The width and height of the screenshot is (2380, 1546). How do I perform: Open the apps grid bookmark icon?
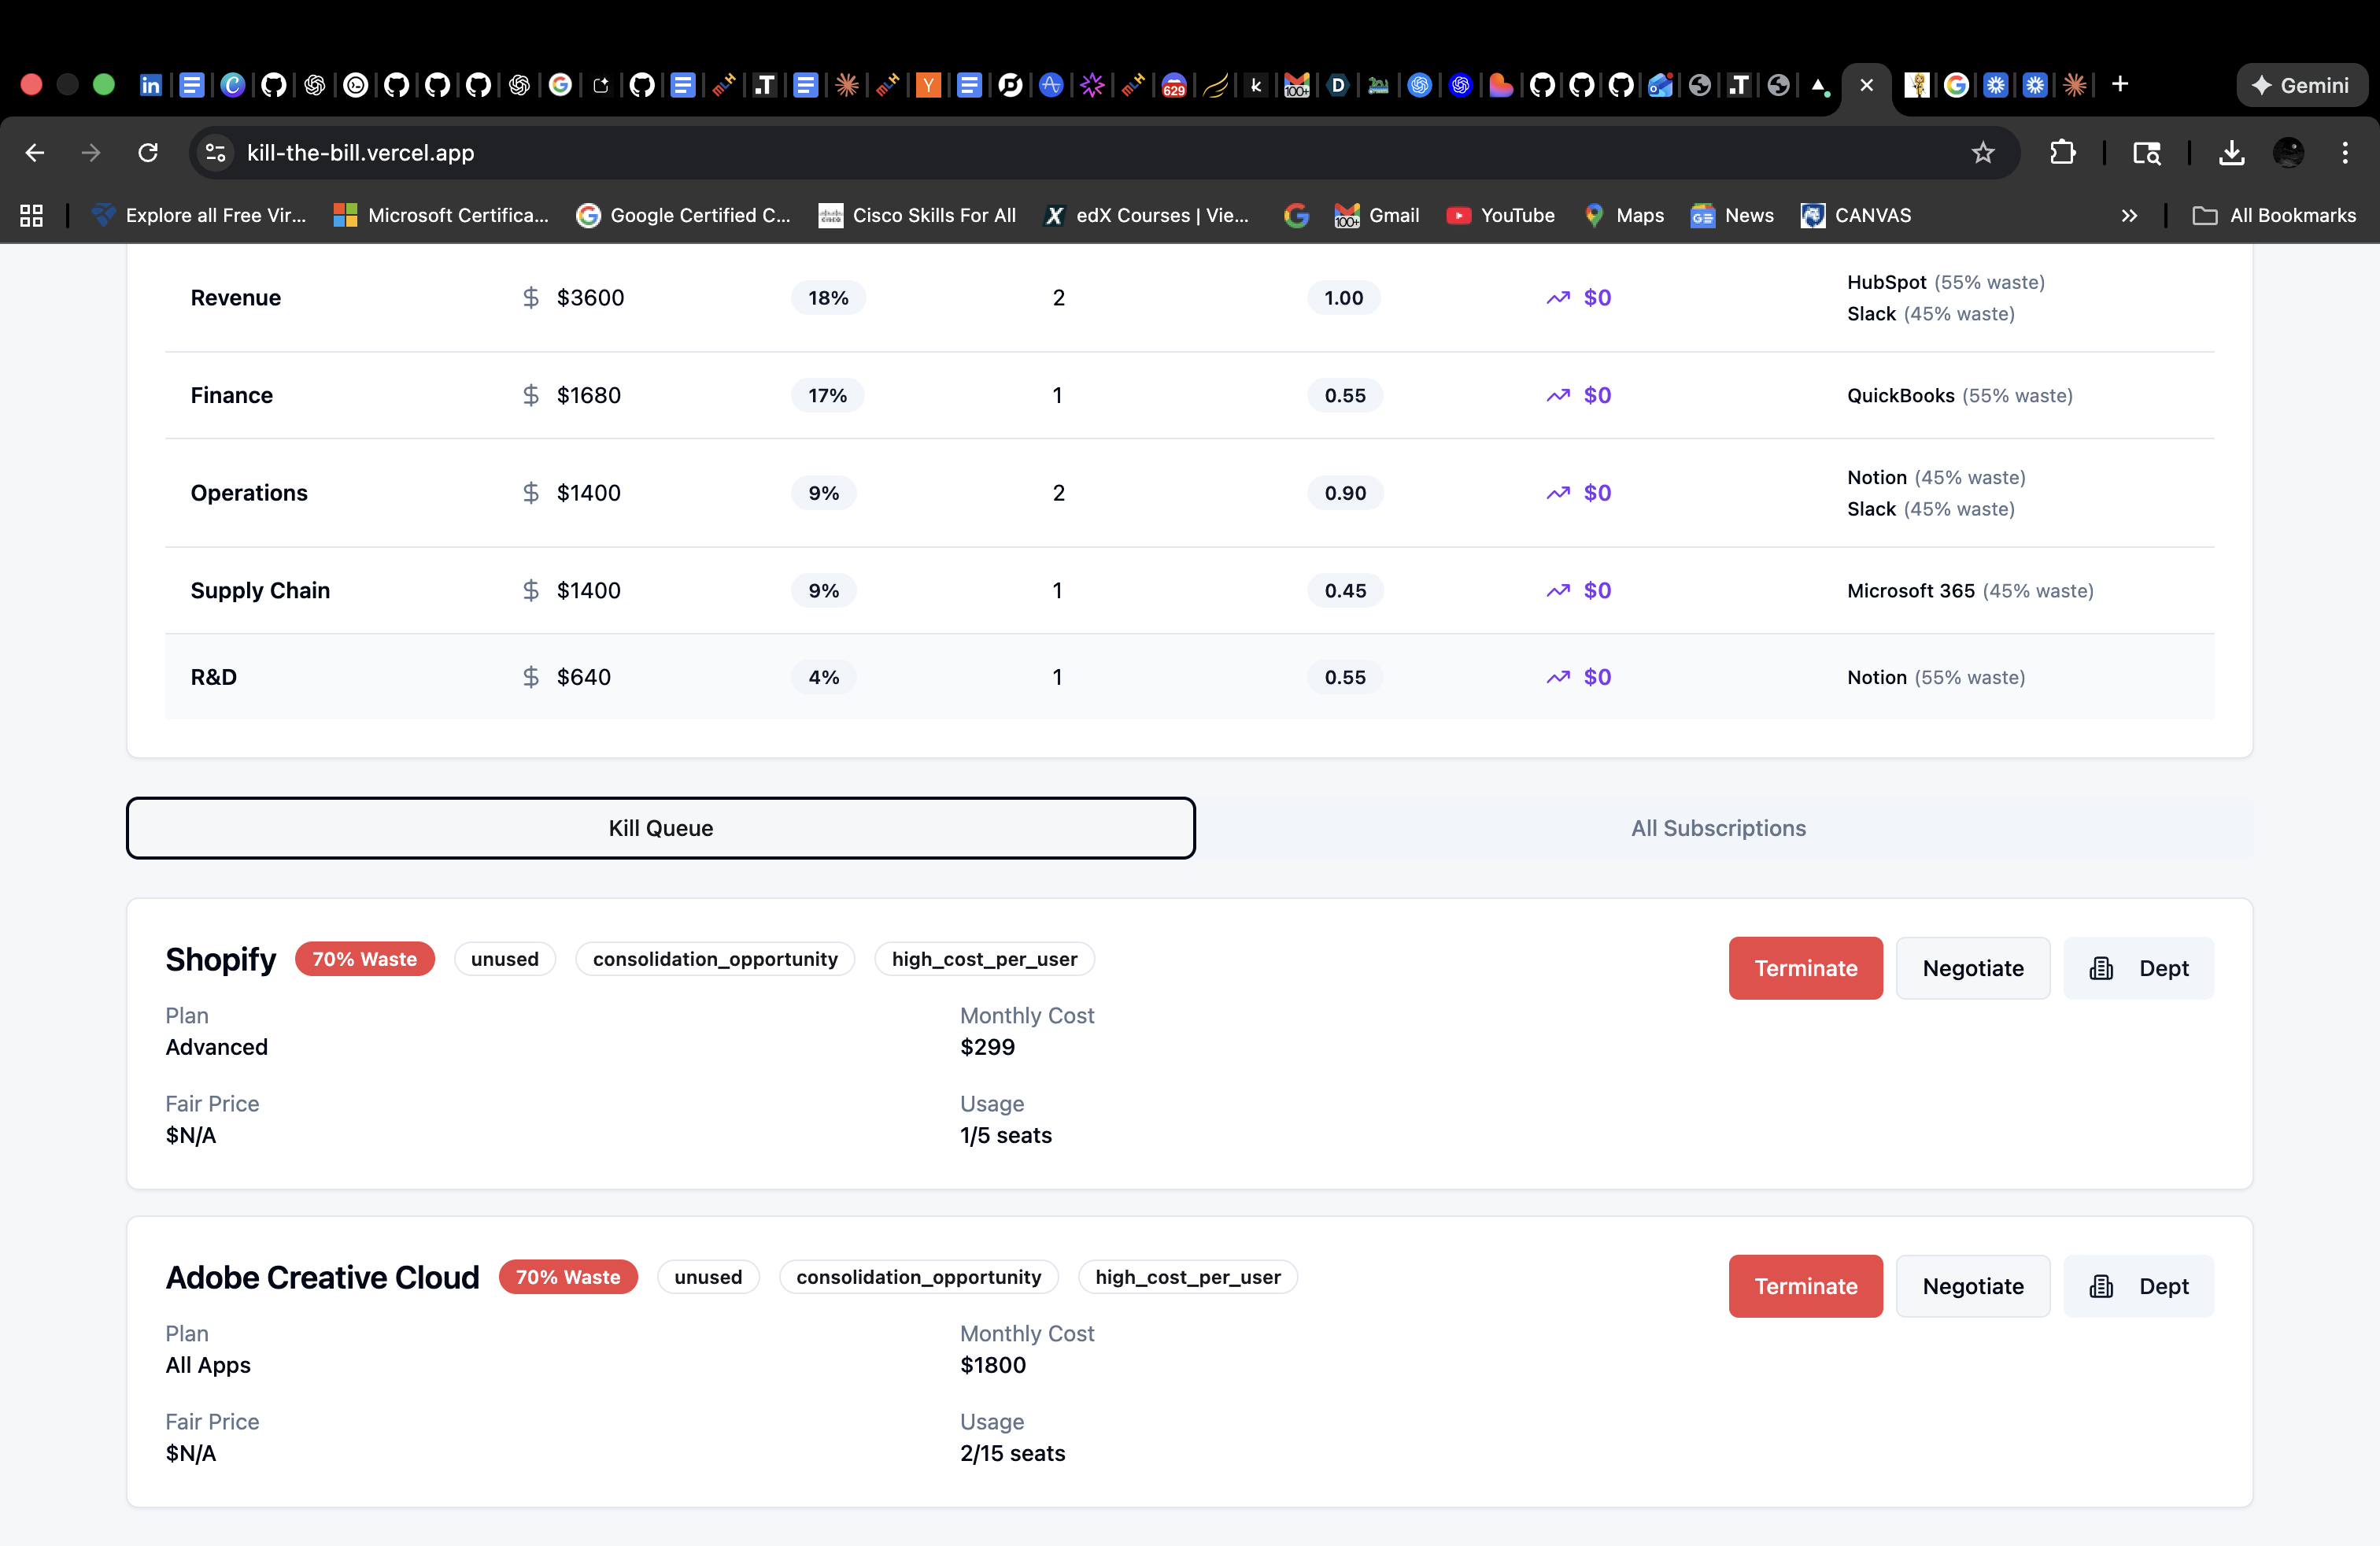(x=31, y=215)
